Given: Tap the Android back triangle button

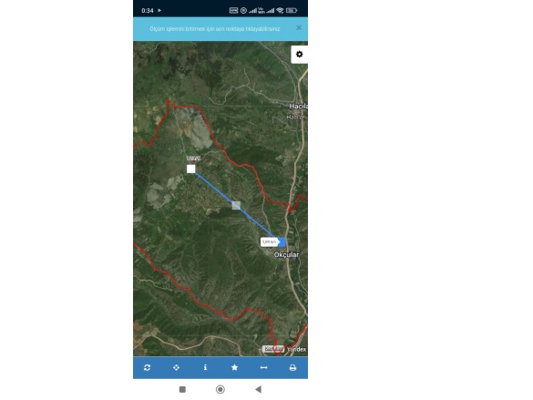Looking at the screenshot, I should coord(259,389).
